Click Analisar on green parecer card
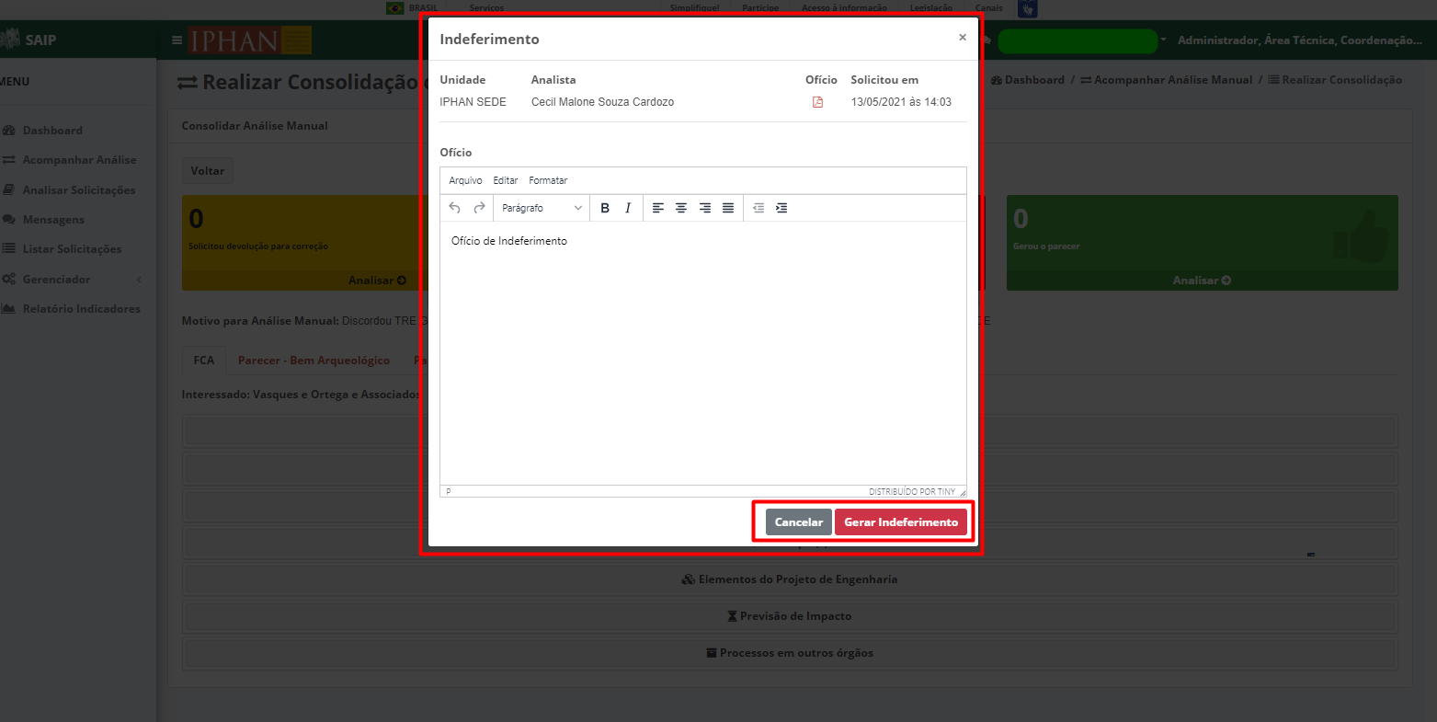 click(x=1202, y=281)
